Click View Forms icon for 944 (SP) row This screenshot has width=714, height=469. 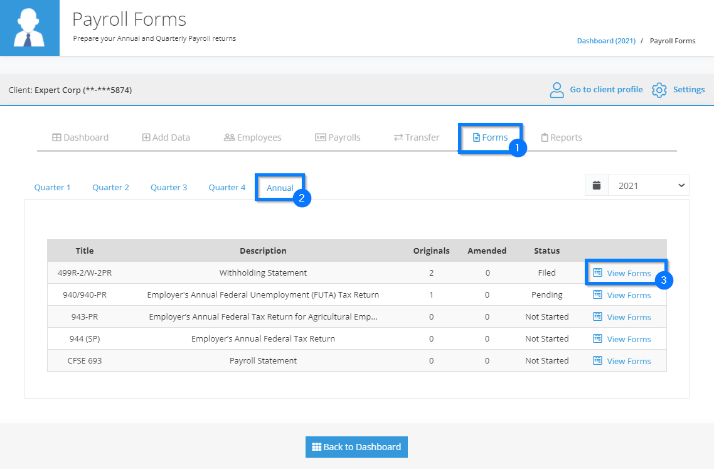pos(597,338)
